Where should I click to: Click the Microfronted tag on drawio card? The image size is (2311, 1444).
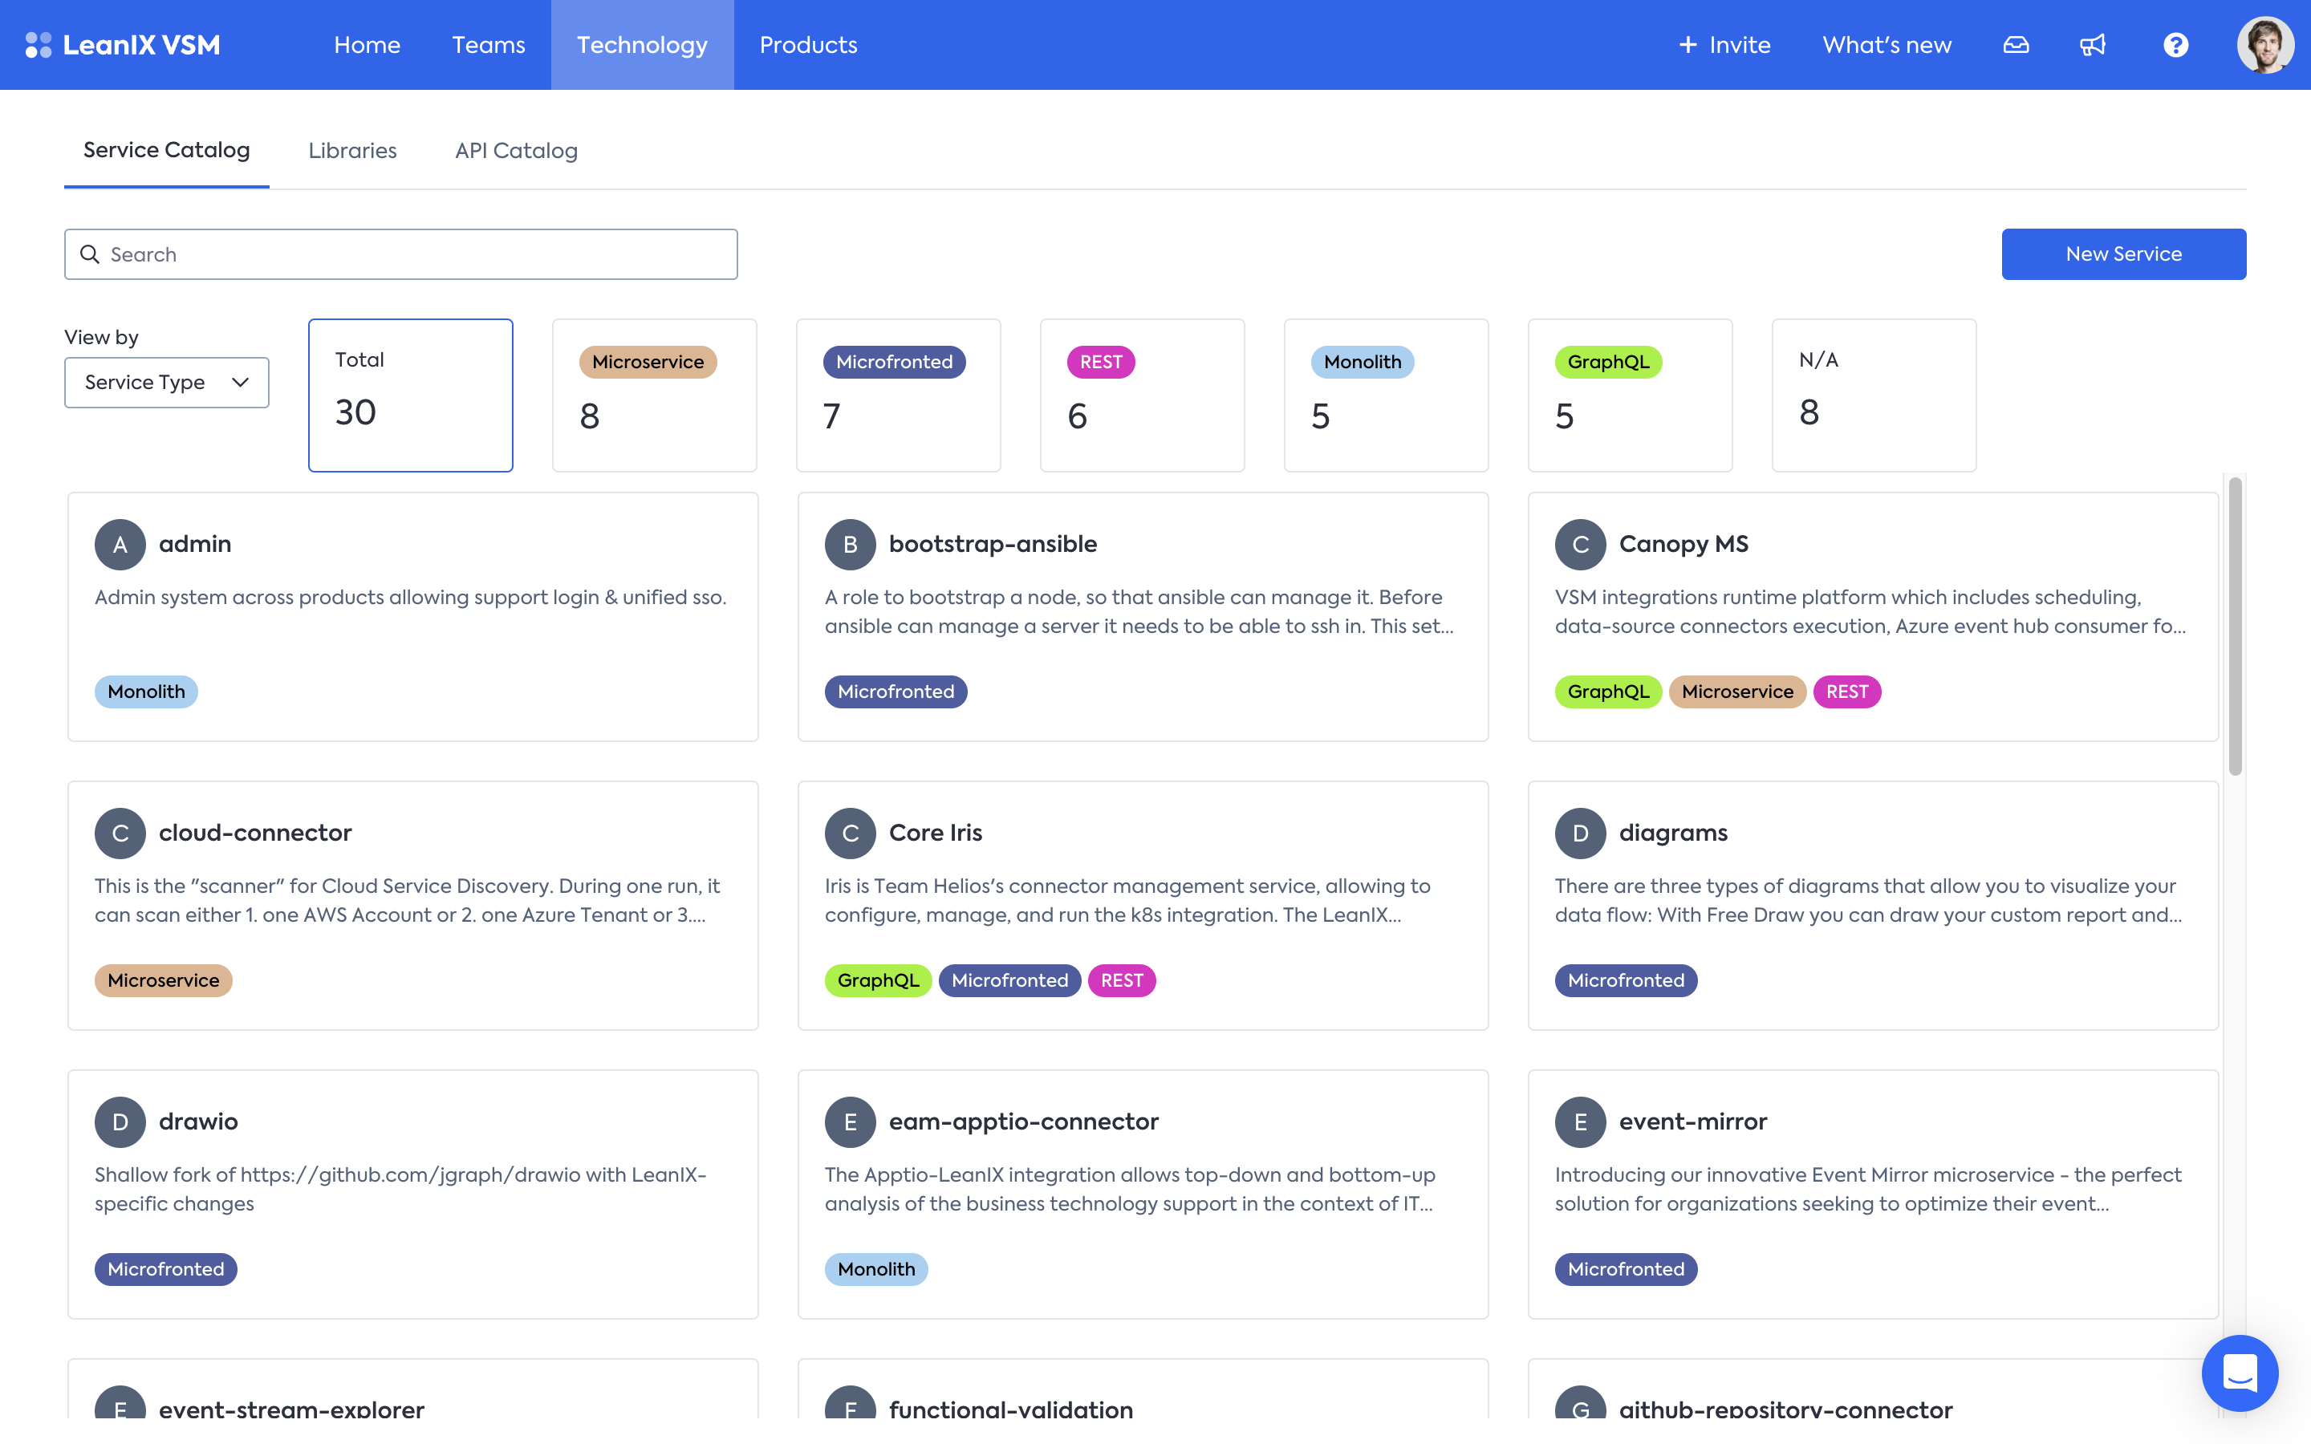166,1269
